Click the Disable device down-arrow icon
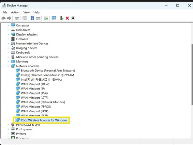 click(x=73, y=18)
